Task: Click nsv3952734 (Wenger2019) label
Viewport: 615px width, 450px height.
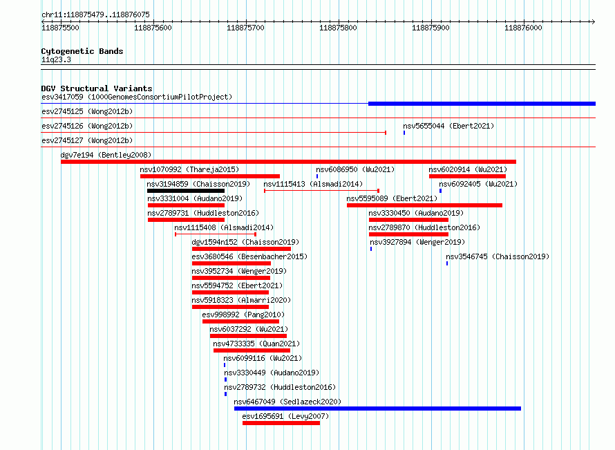Action: click(239, 271)
